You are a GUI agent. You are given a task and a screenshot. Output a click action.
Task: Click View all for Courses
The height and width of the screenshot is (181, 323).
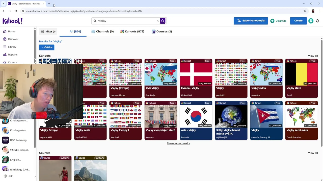[313, 153]
